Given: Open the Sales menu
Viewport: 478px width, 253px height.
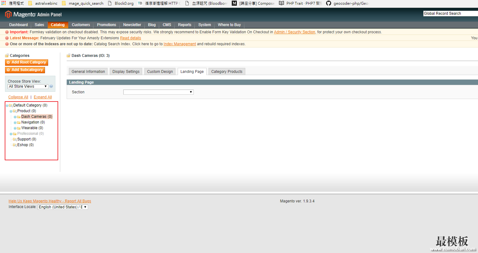Looking at the screenshot, I should coord(39,25).
